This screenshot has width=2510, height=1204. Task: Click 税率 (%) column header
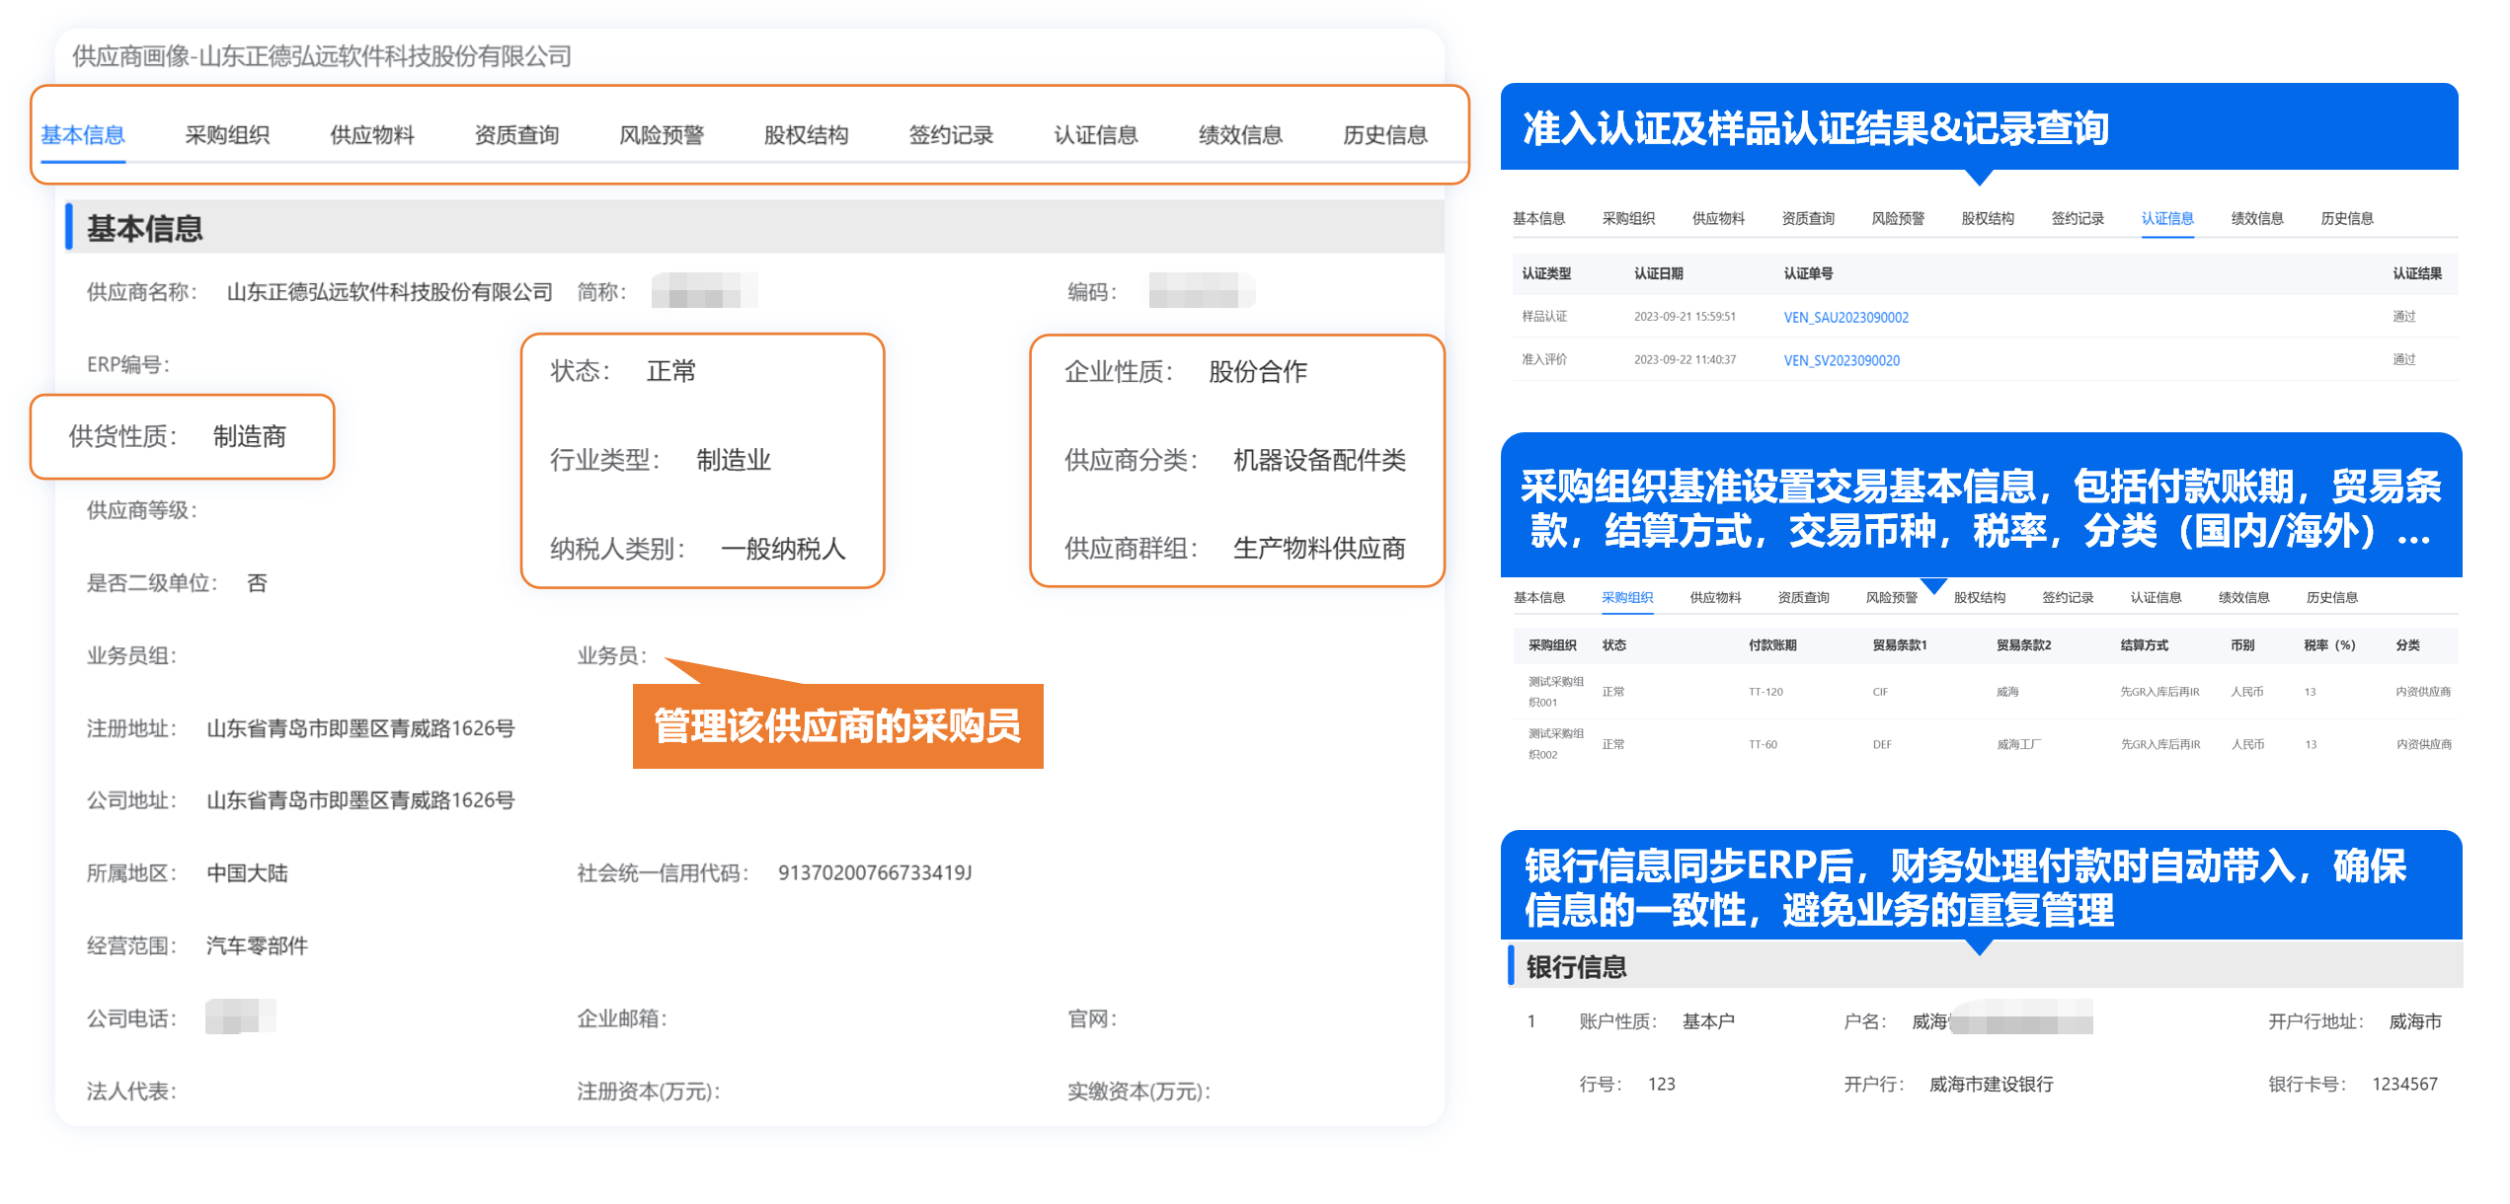(x=2329, y=645)
